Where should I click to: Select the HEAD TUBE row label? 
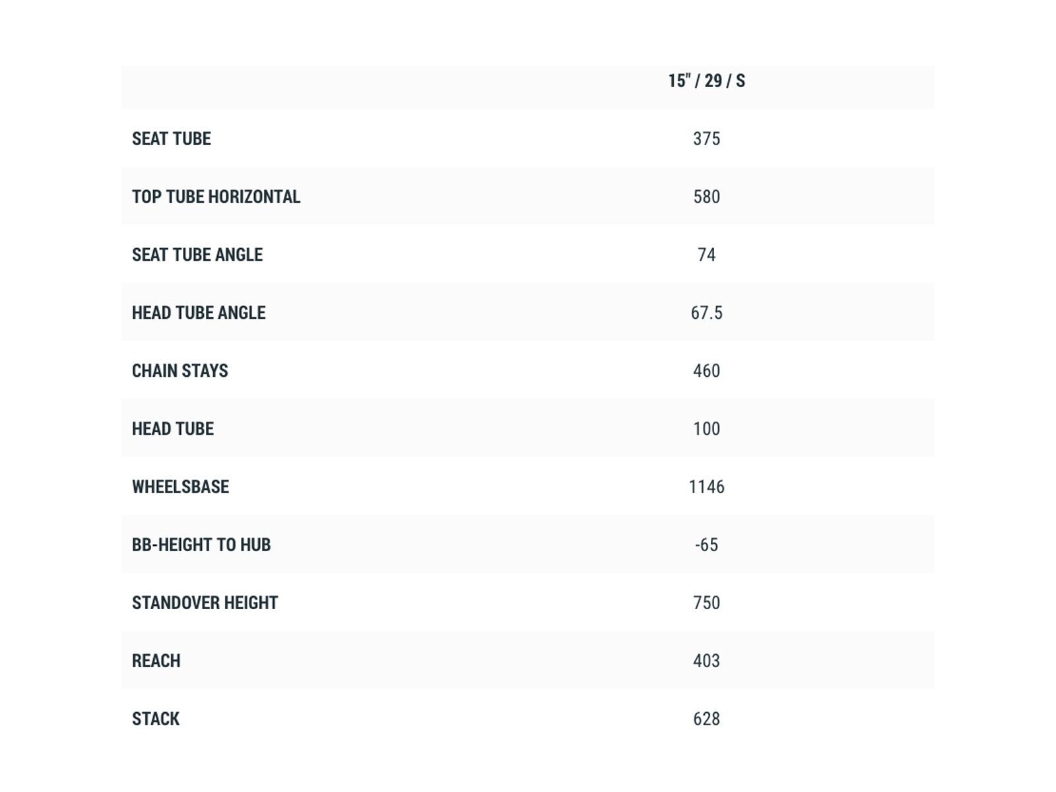173,429
